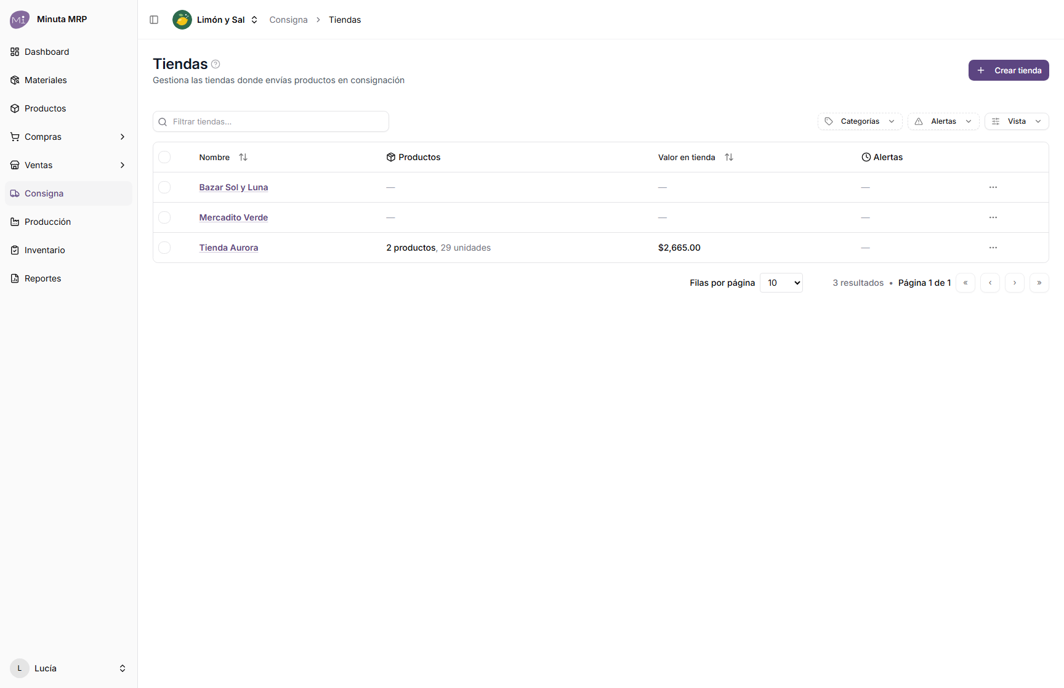Tick the checkbox for Tienda Aurora
The height and width of the screenshot is (688, 1064).
tap(164, 248)
